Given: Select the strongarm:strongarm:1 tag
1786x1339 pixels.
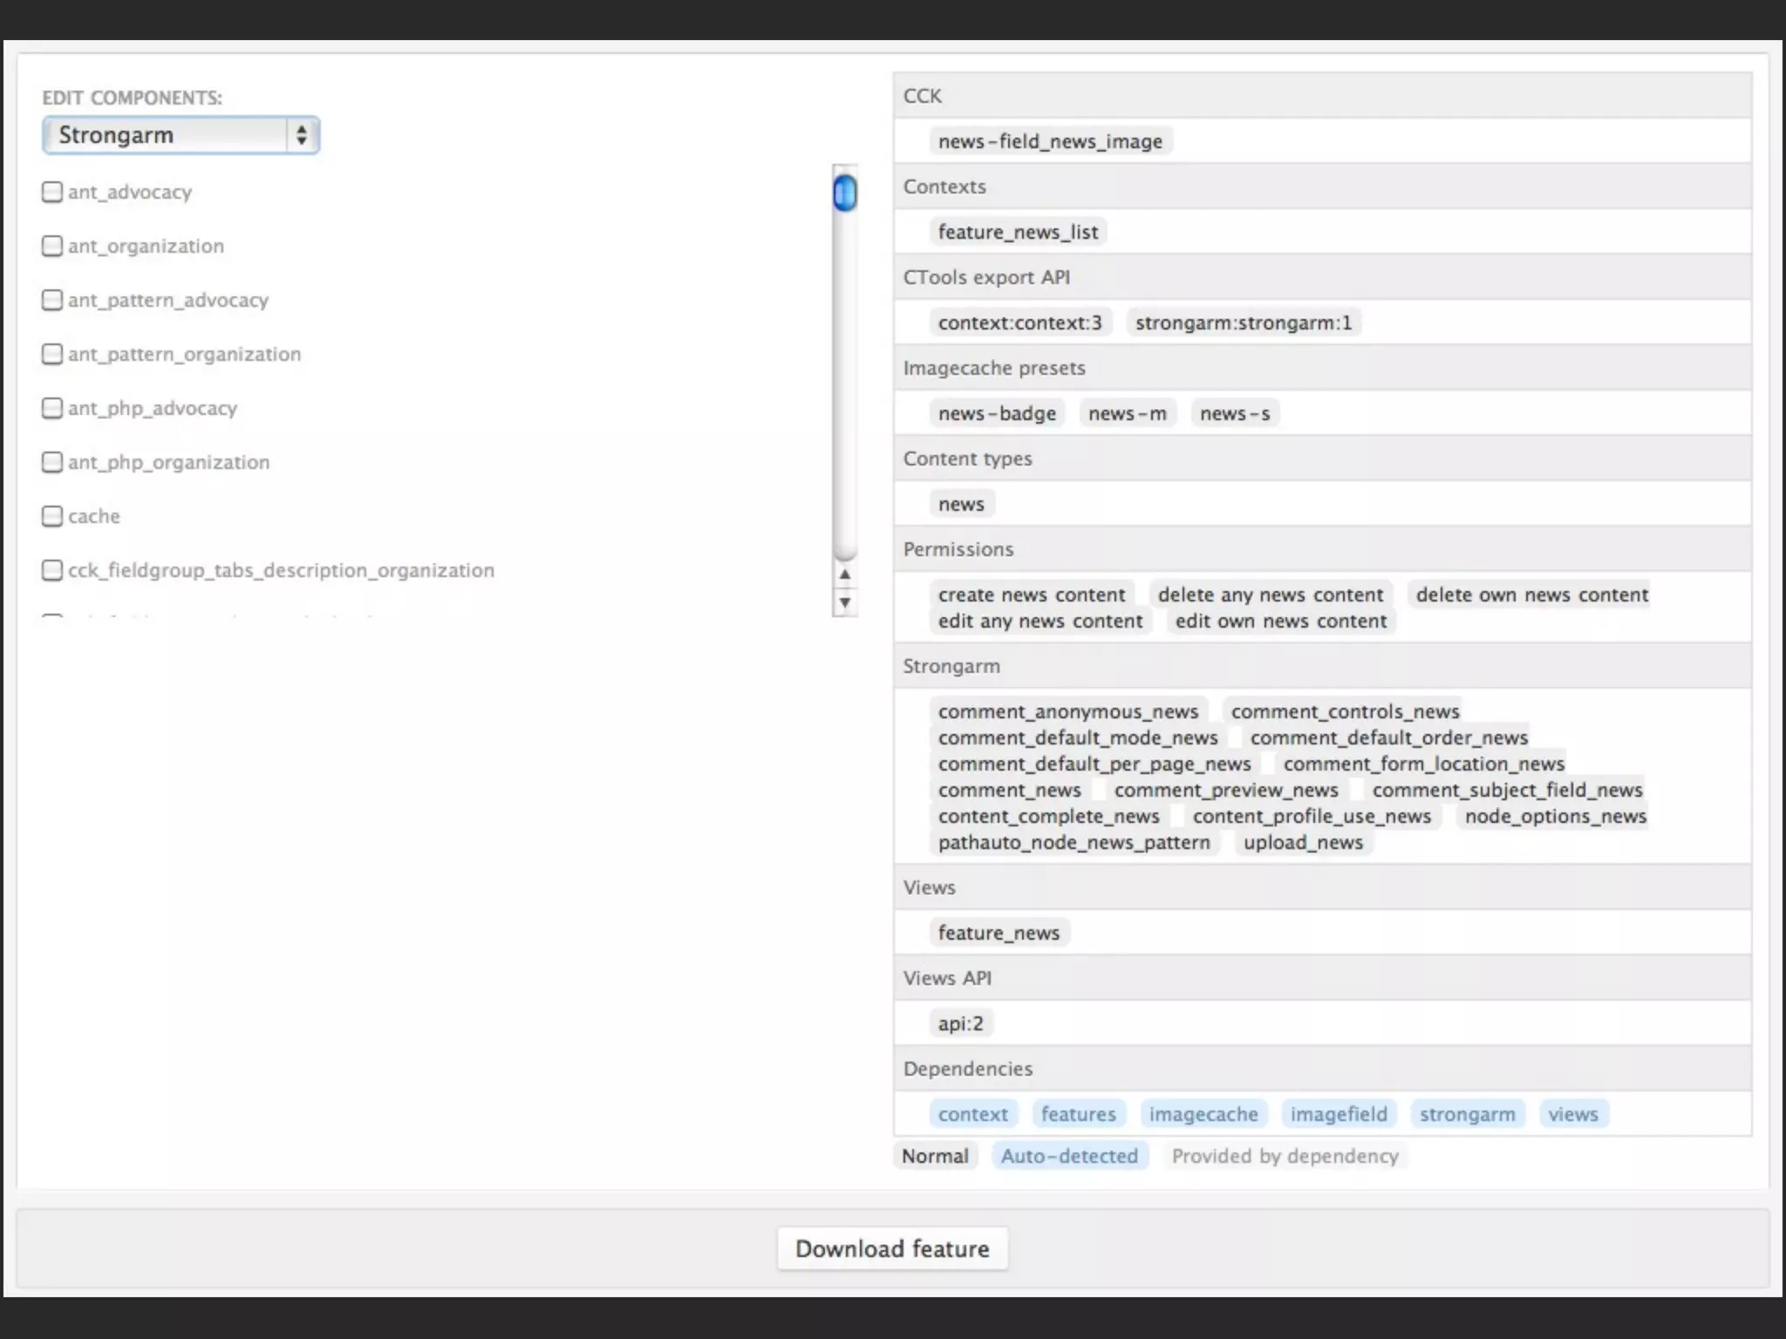Looking at the screenshot, I should coord(1244,323).
